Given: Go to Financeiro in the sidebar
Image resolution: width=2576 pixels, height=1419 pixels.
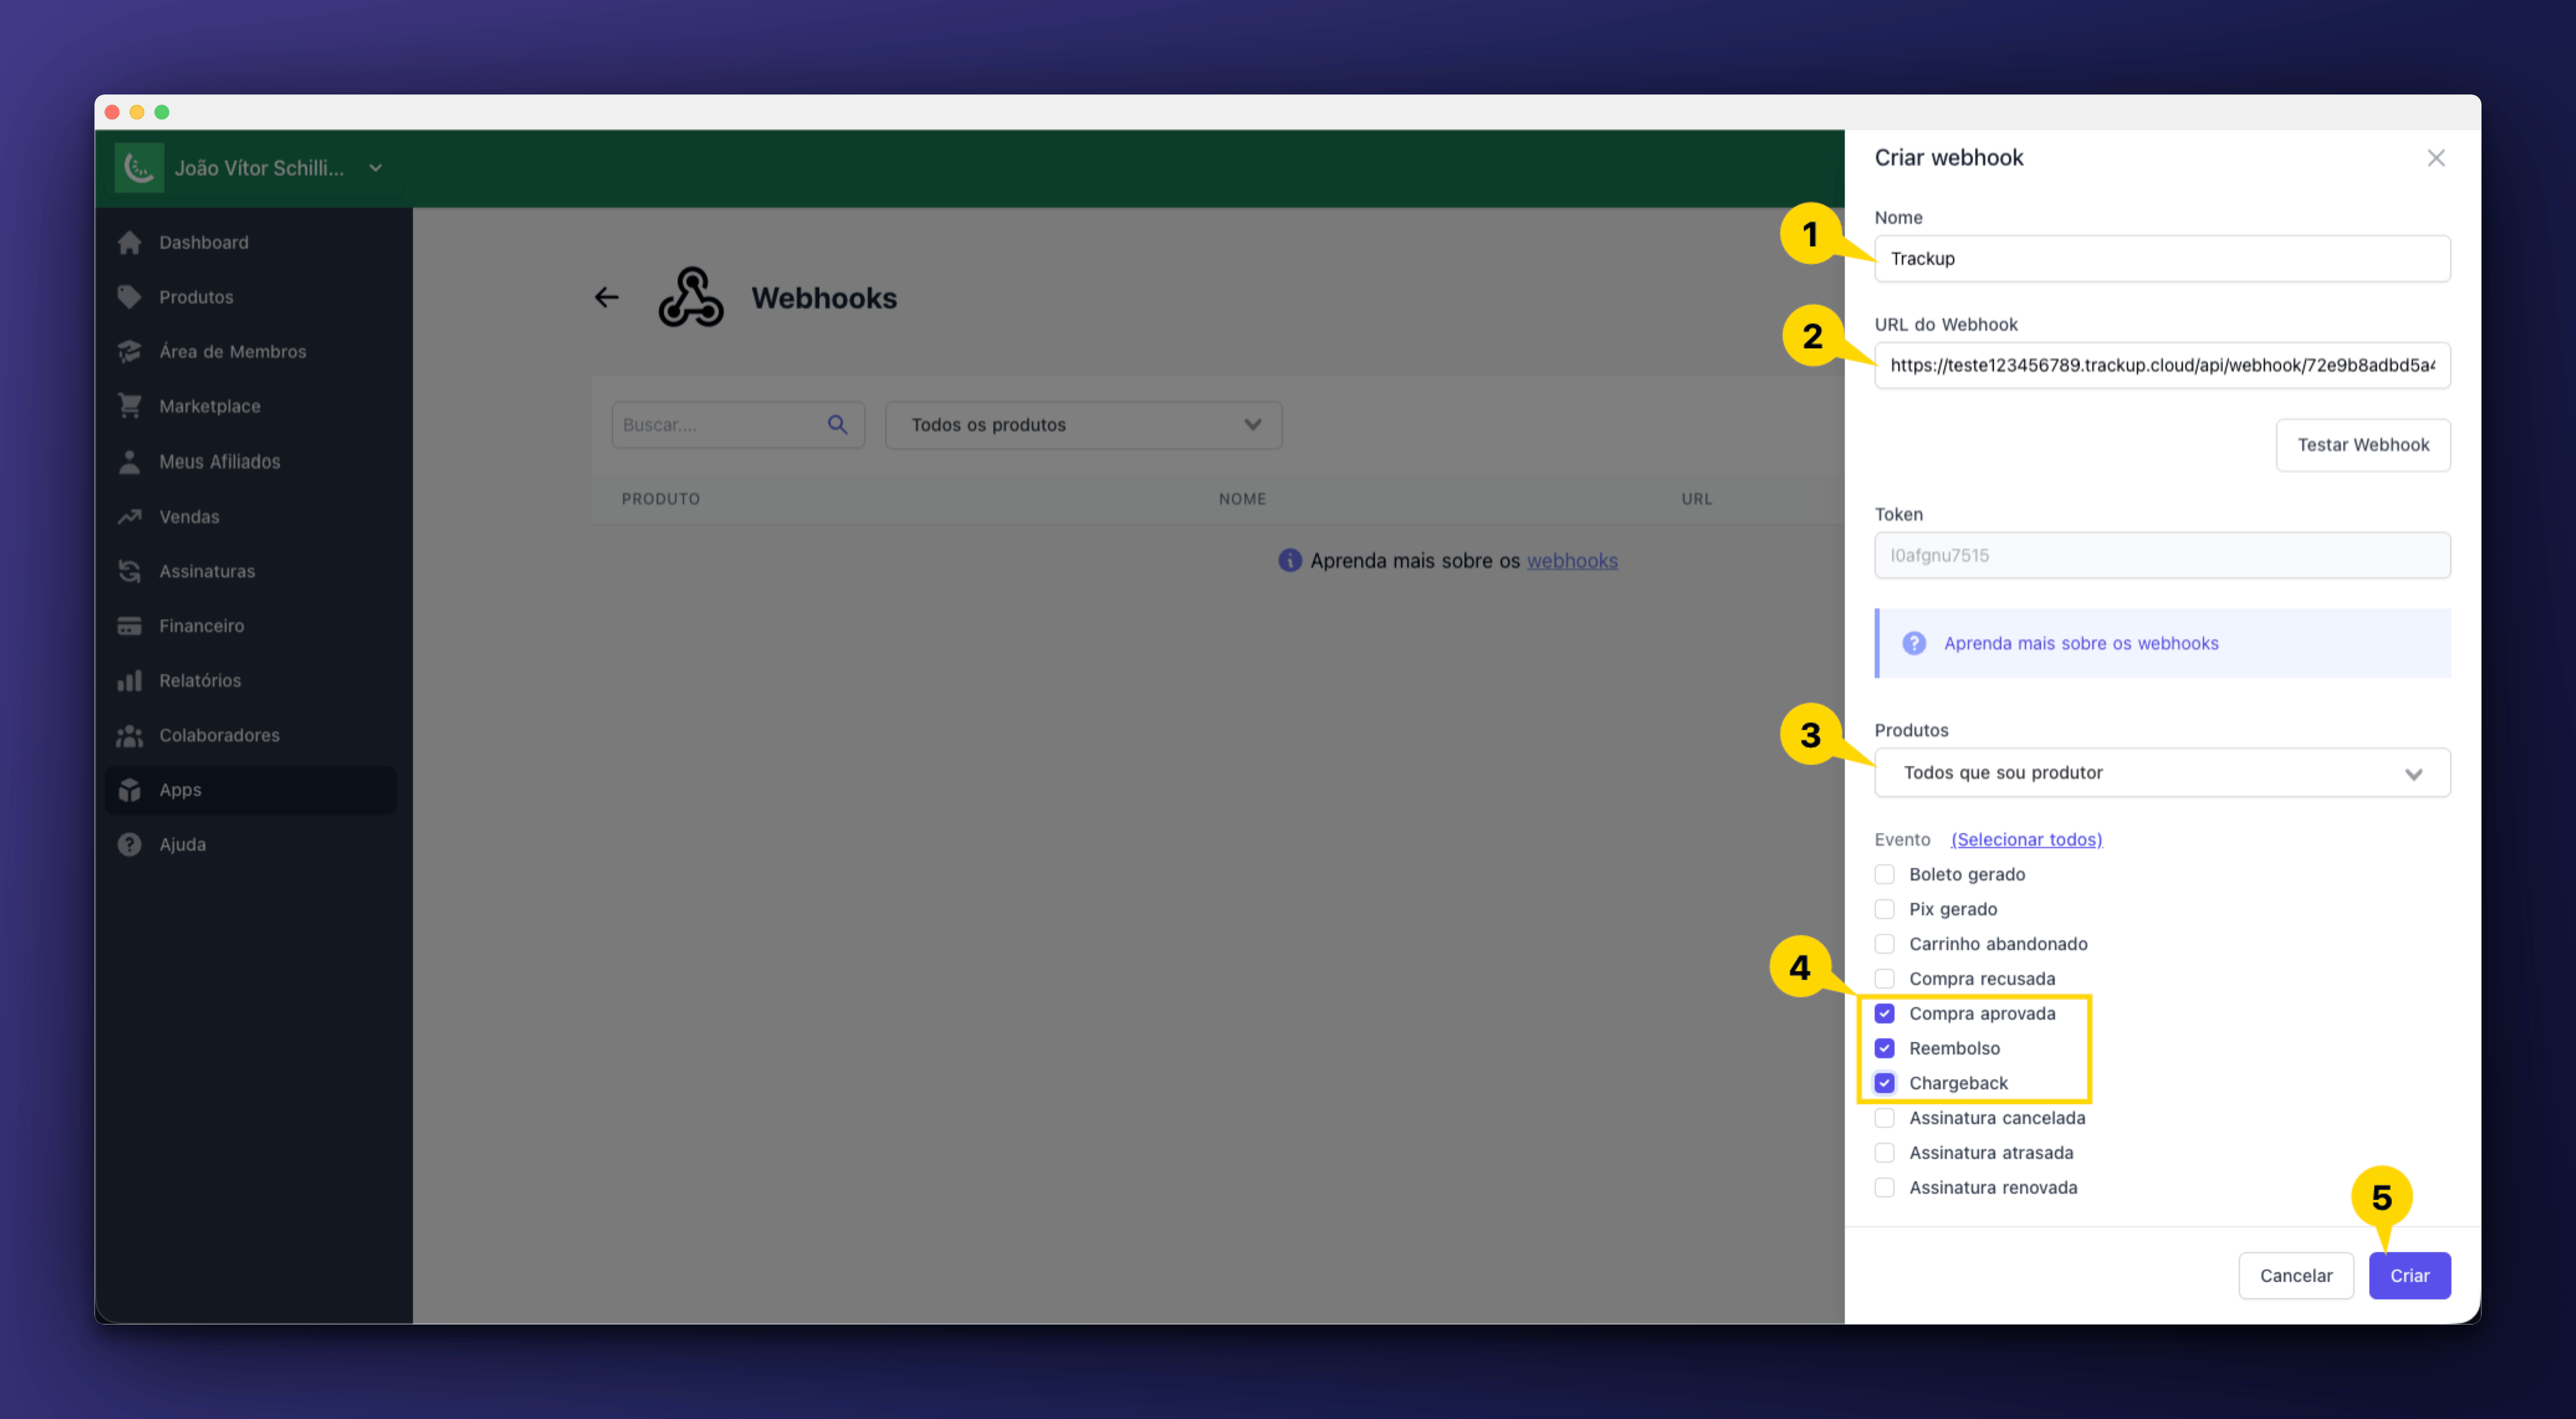Looking at the screenshot, I should pyautogui.click(x=250, y=626).
